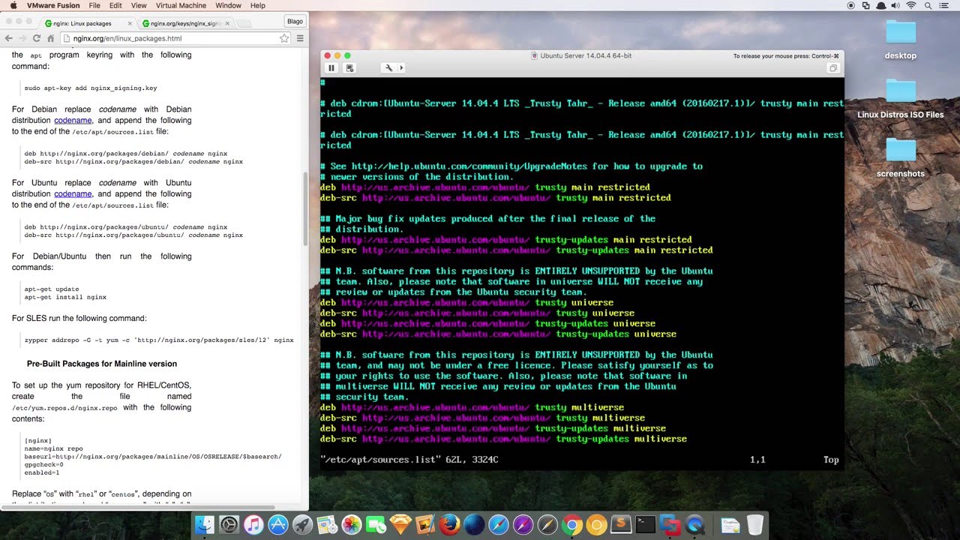Open Spotlight search in menu bar

coord(928,5)
